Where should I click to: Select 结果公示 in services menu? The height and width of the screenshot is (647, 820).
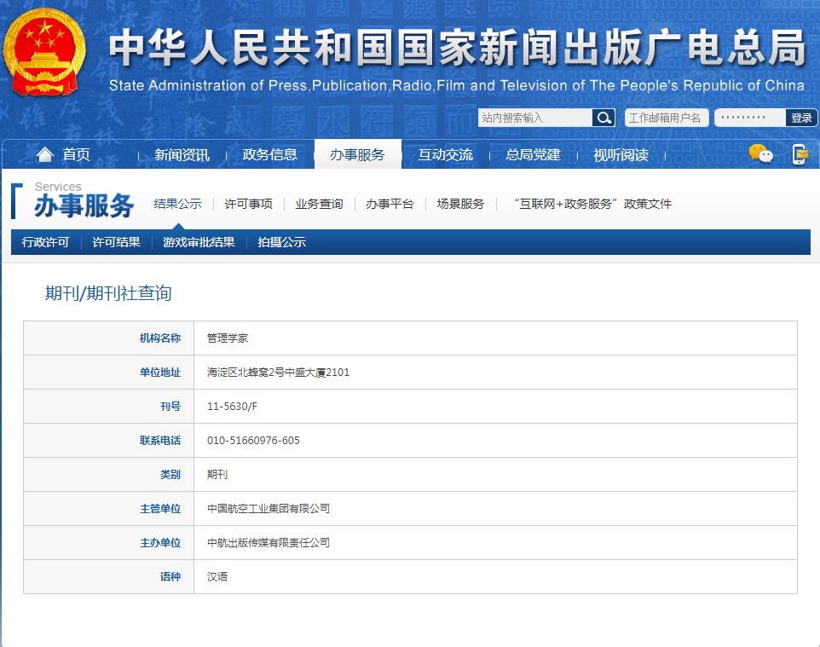[178, 204]
